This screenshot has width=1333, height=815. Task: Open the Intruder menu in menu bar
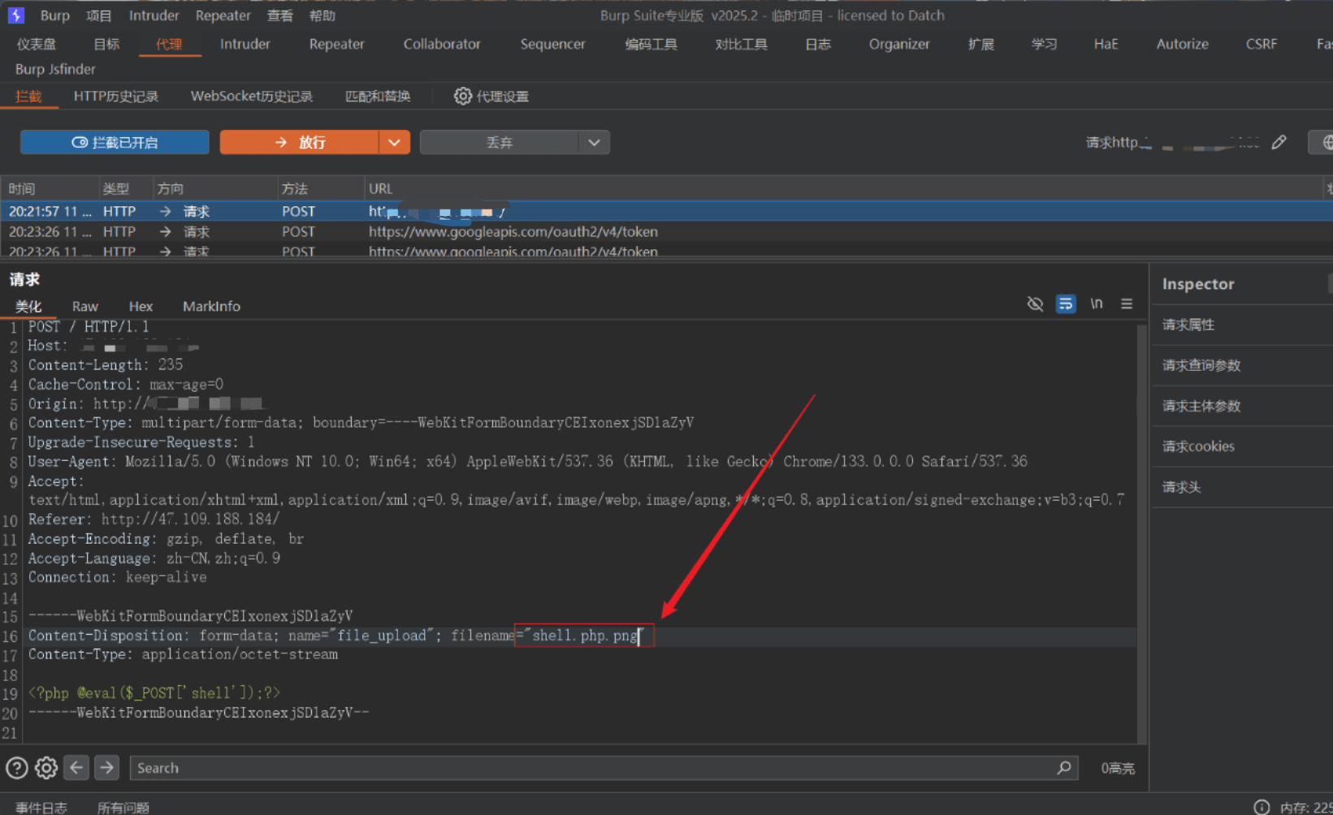[154, 15]
